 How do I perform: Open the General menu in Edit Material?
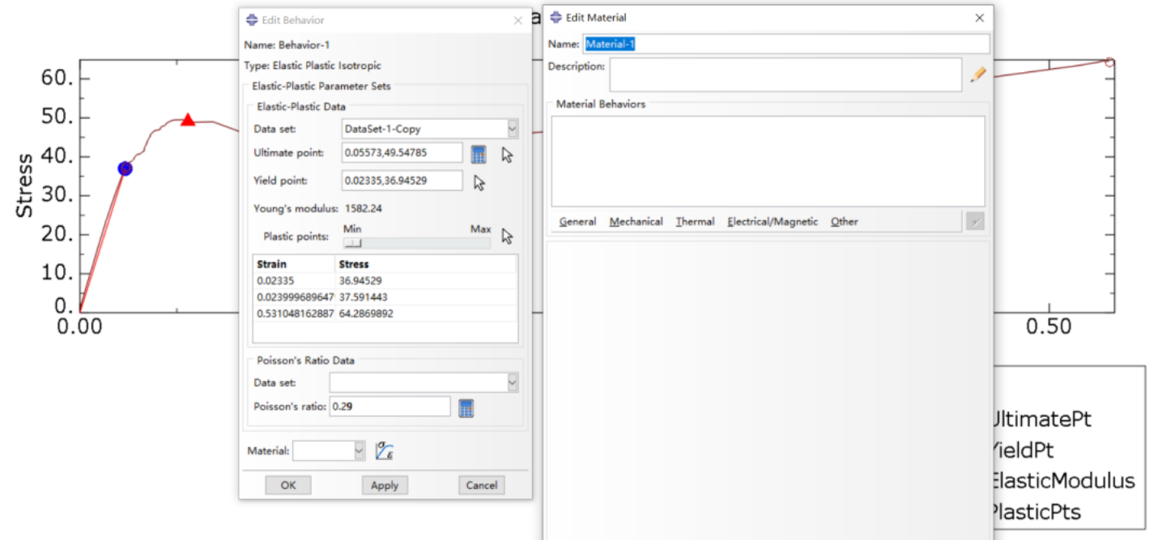[x=577, y=222]
